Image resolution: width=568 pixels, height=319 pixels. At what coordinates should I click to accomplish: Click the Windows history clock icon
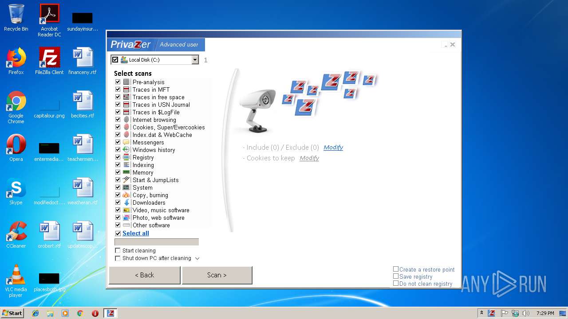(x=126, y=150)
